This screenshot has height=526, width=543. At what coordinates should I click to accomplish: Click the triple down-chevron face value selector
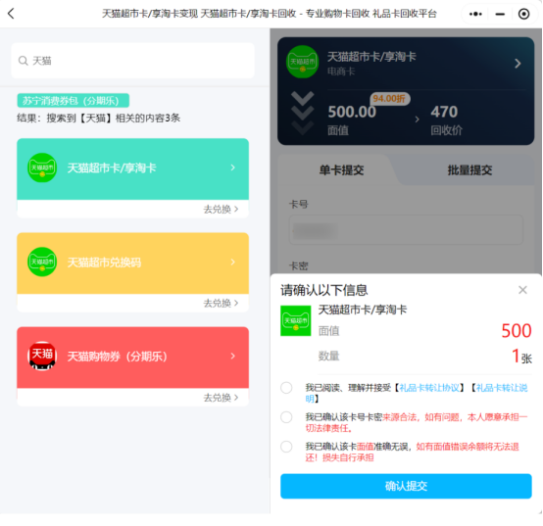tap(302, 113)
